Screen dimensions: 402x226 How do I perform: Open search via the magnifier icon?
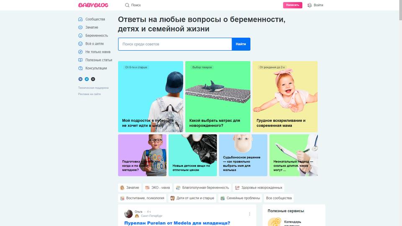click(127, 5)
